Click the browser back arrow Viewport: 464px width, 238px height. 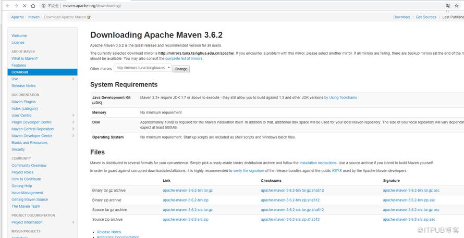[x=8, y=6]
